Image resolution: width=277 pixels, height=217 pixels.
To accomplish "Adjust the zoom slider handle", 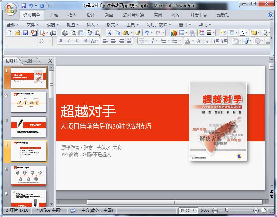I will click(227, 210).
